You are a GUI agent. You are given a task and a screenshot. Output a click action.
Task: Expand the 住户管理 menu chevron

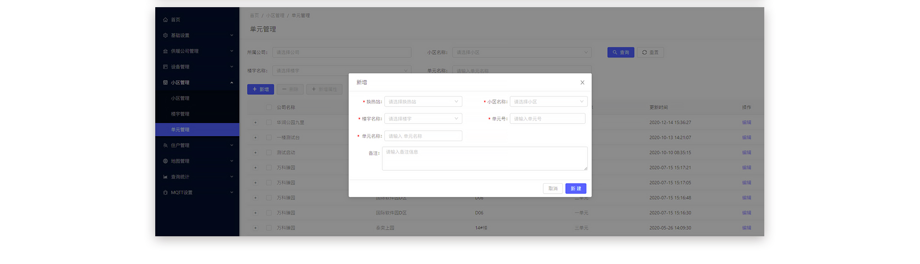click(x=231, y=145)
